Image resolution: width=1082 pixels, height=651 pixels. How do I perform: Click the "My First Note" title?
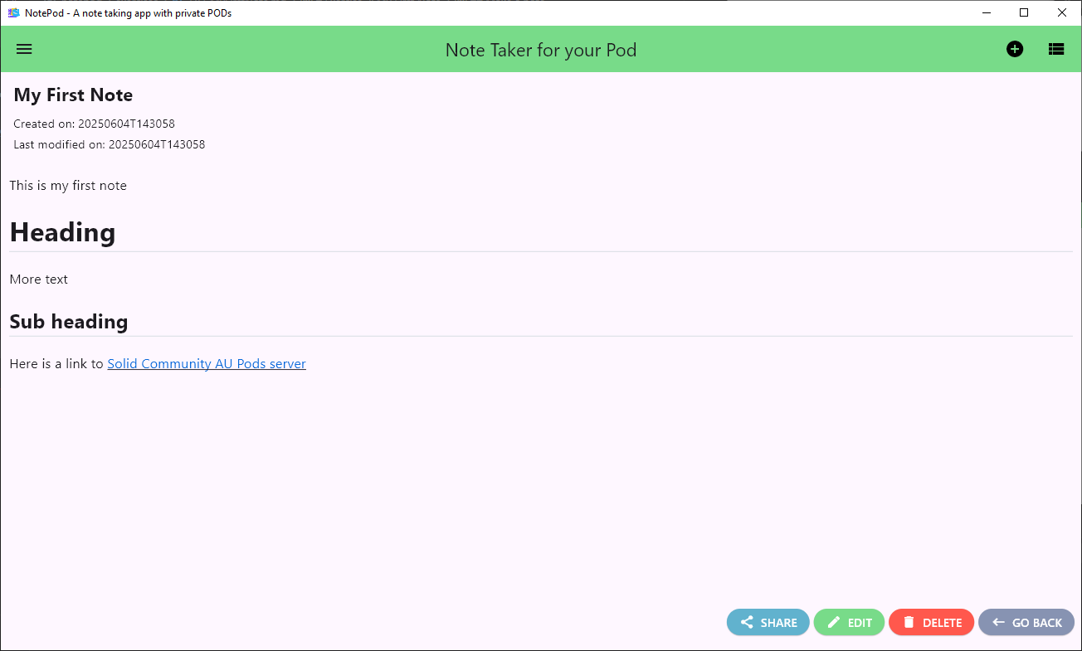click(x=73, y=95)
